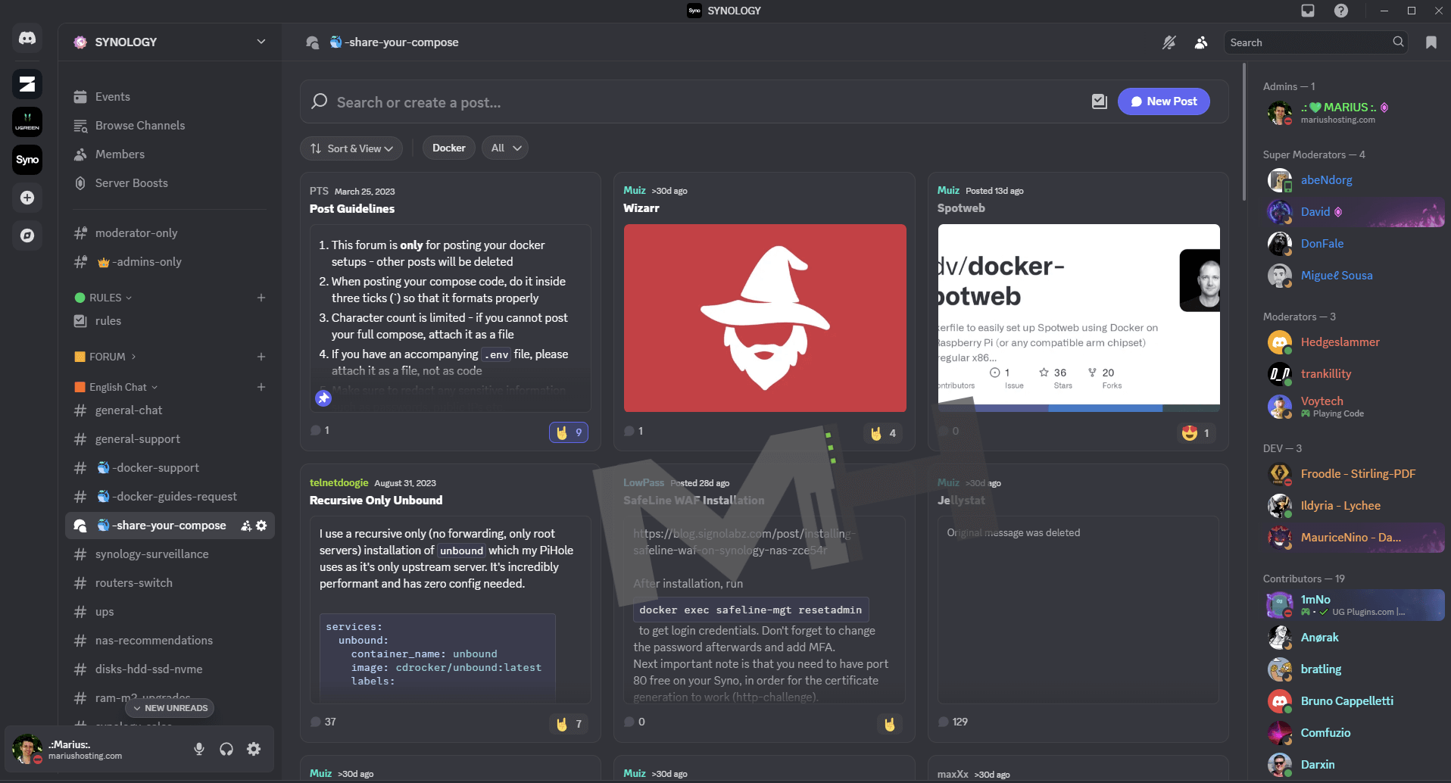The height and width of the screenshot is (783, 1451).
Task: Create channel in FORUM category
Action: coord(261,357)
